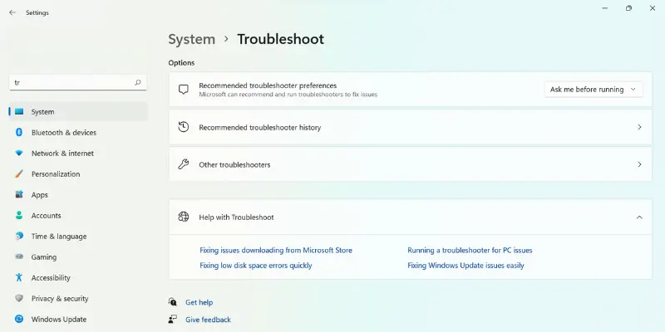The image size is (665, 332).
Task: Click the System monitor icon in sidebar
Action: (19, 112)
